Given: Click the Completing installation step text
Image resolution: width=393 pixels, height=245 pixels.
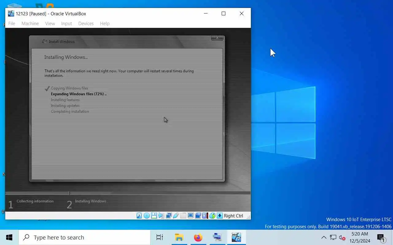Looking at the screenshot, I should pos(70,111).
